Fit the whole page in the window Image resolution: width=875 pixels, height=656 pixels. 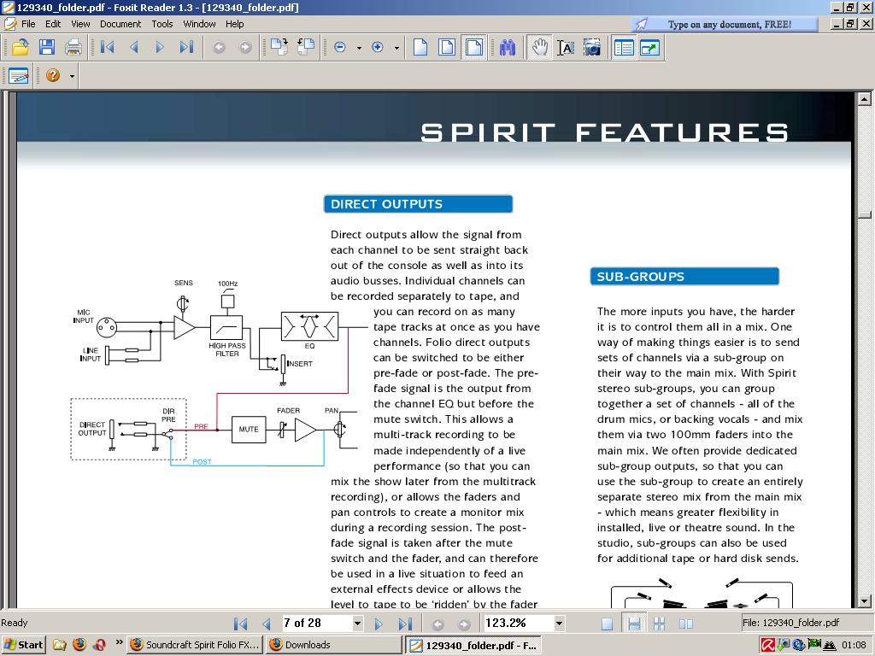pos(447,48)
